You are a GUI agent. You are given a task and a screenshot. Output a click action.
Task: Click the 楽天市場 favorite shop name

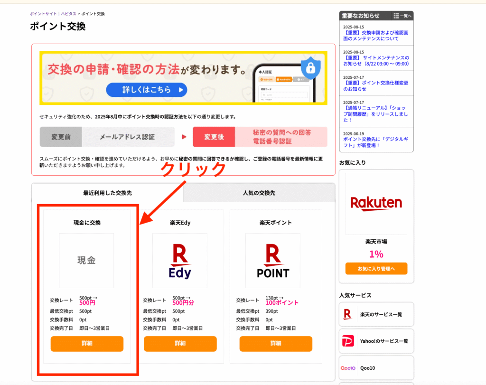pyautogui.click(x=376, y=242)
